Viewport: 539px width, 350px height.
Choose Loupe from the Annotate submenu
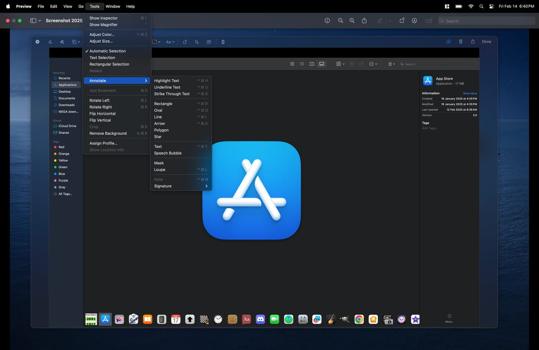coord(181,170)
